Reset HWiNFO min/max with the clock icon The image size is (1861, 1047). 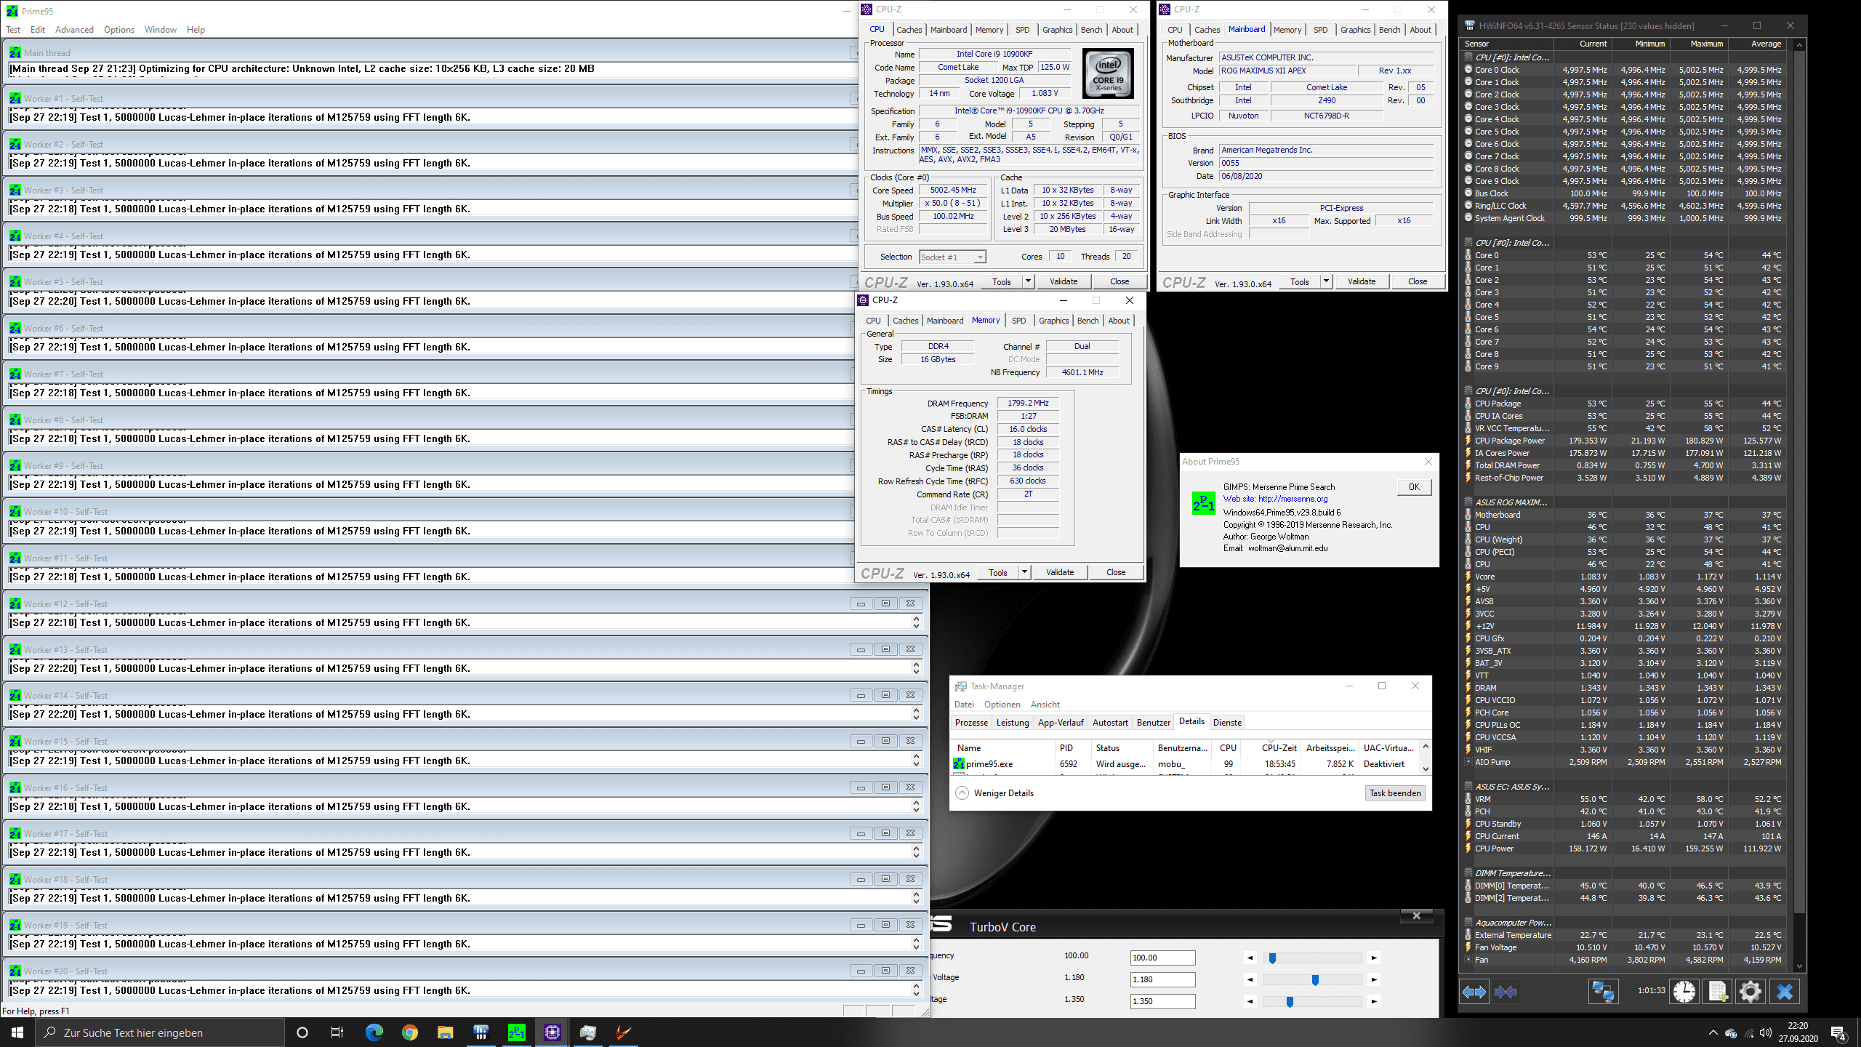(1684, 992)
